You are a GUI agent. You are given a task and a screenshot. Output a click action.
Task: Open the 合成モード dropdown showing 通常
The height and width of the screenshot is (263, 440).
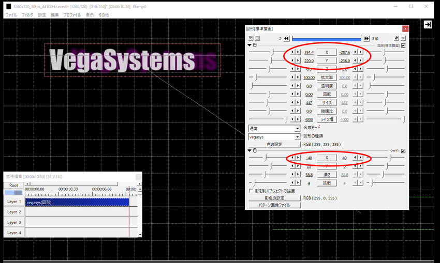[x=274, y=129]
